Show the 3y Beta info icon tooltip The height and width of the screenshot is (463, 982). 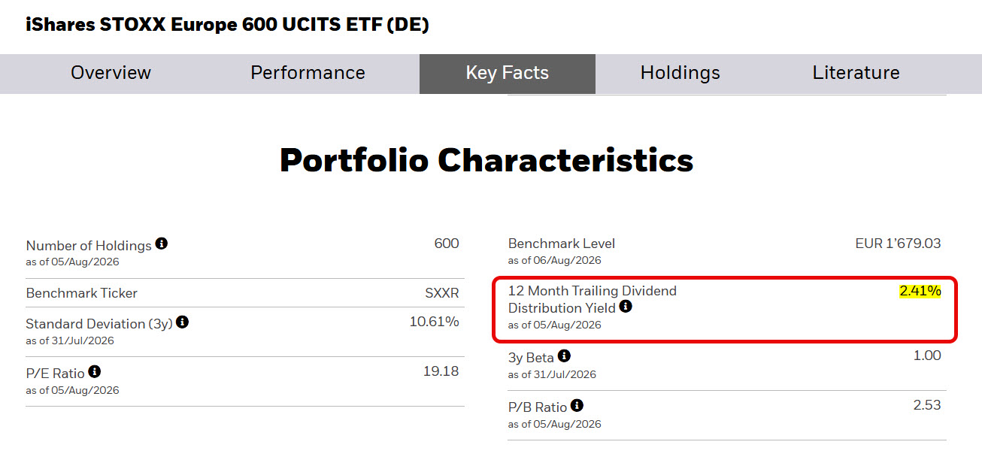564,356
